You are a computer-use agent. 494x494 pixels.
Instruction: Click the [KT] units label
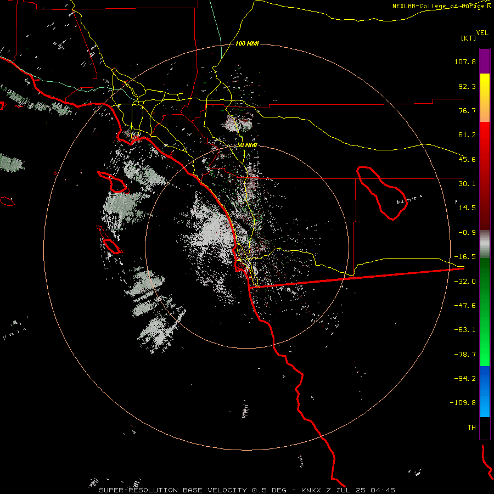click(469, 38)
